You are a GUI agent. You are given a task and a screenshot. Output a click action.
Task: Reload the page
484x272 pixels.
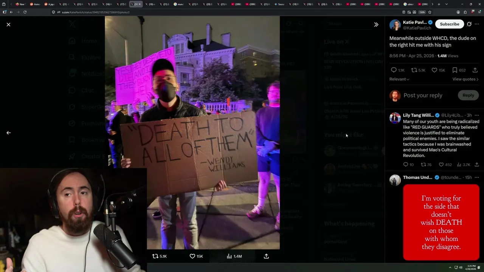[25, 12]
